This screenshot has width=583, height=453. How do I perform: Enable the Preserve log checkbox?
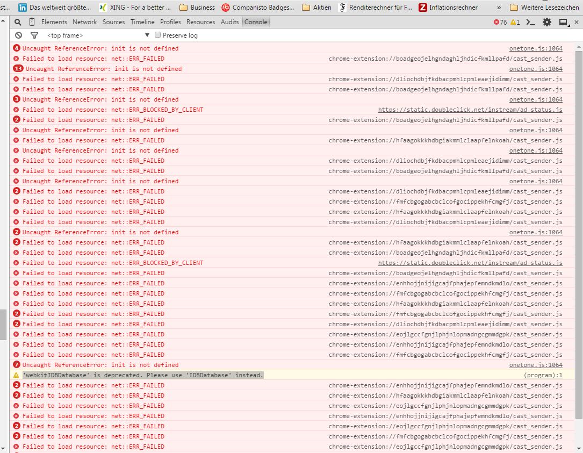point(157,35)
